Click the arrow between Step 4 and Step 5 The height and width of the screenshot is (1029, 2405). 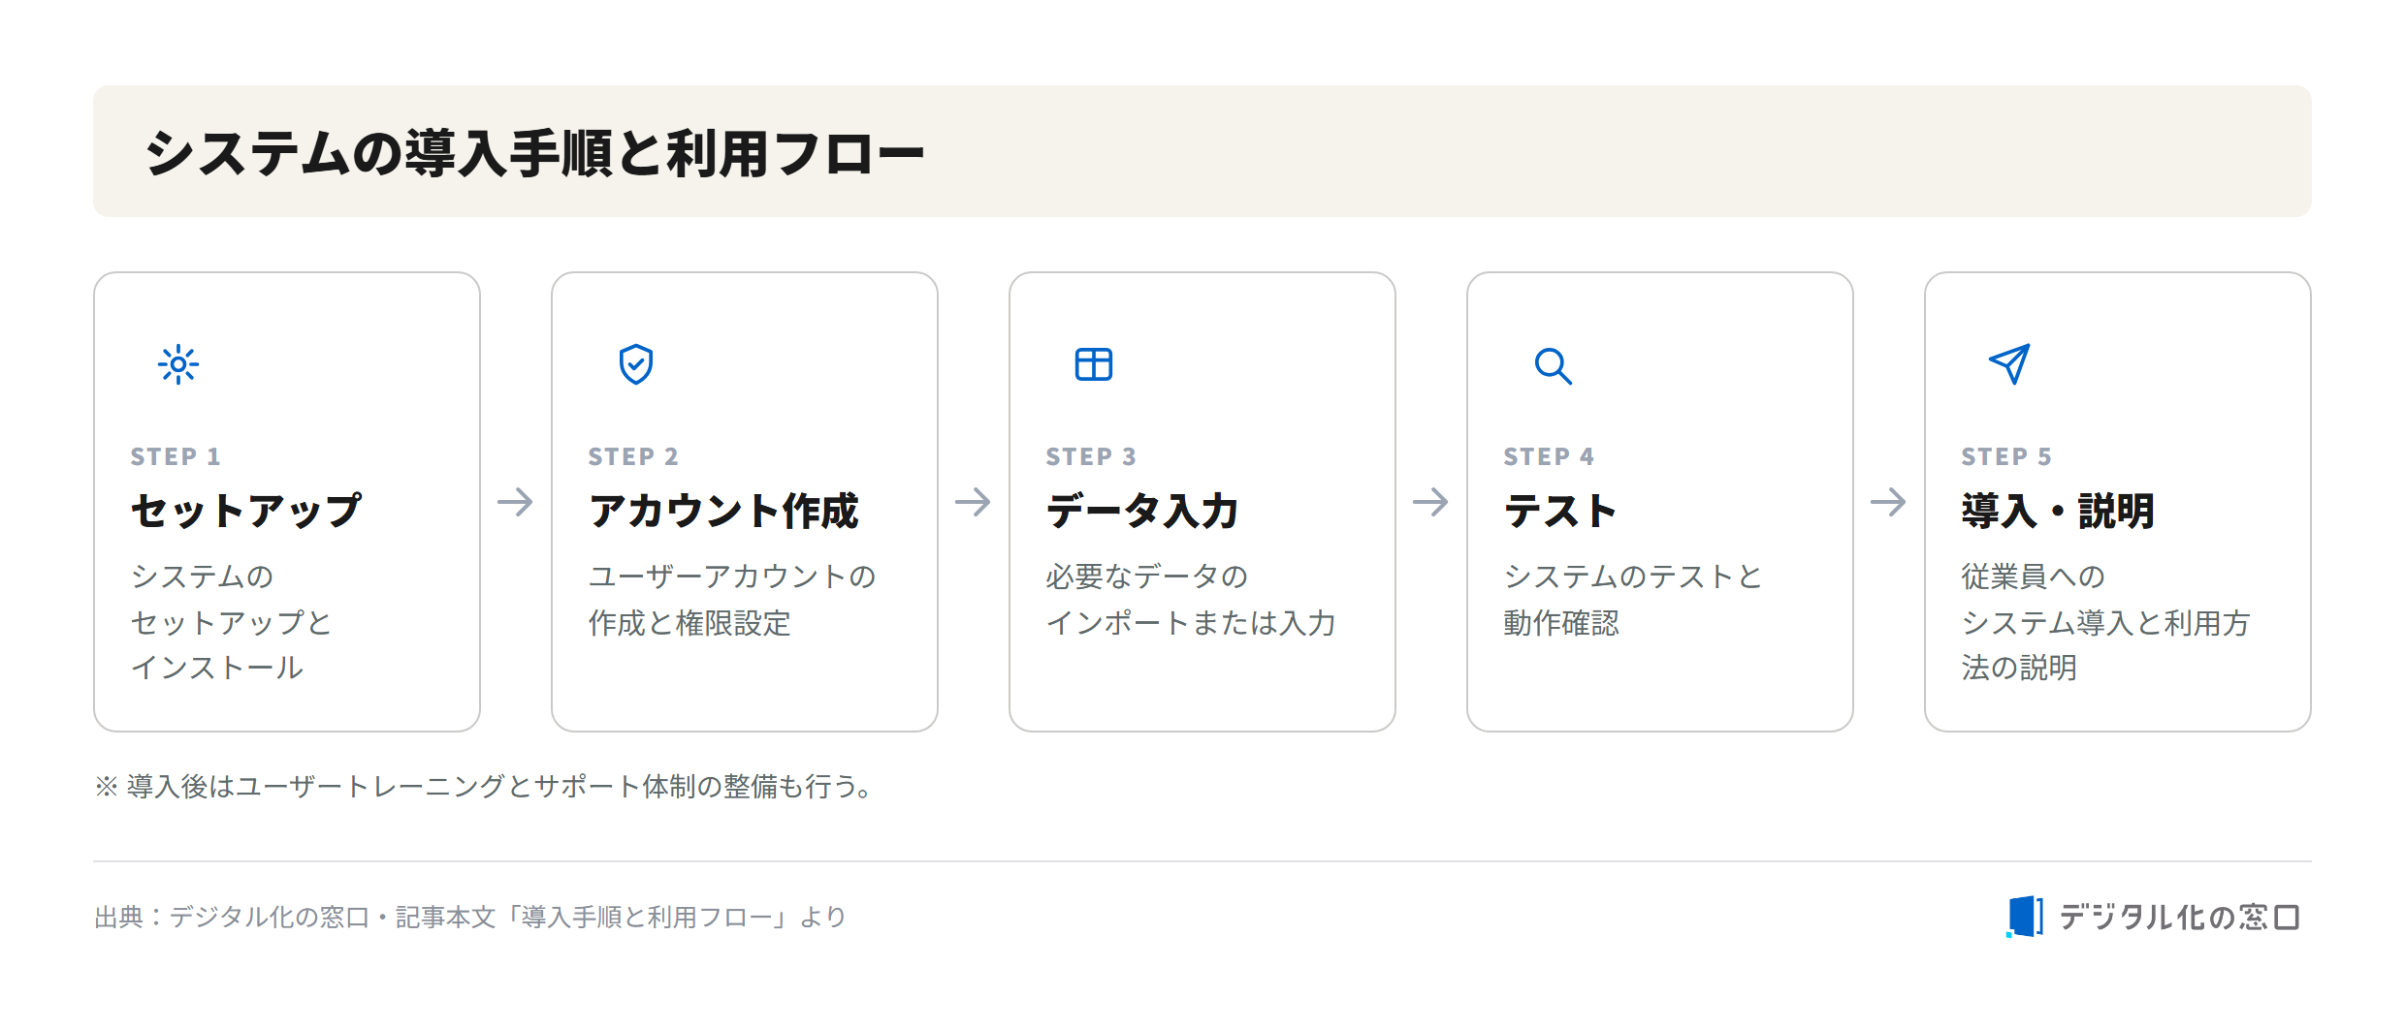tap(1888, 502)
